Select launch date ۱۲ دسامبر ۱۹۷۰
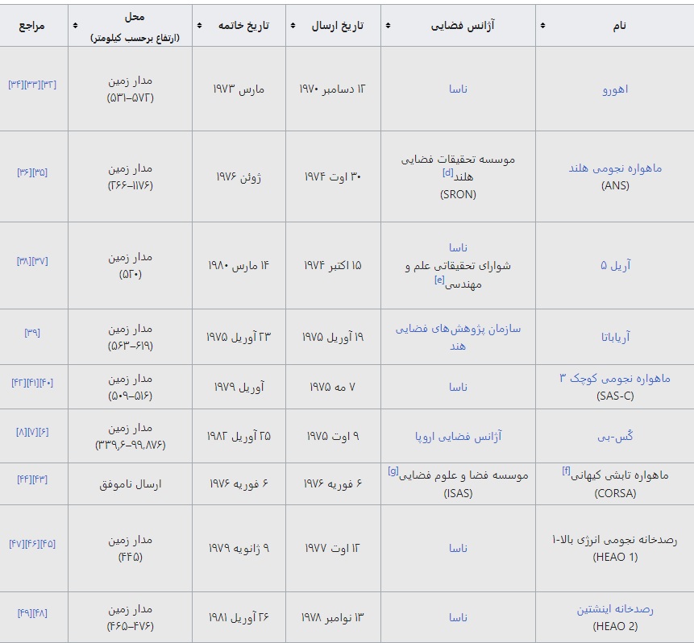 tap(332, 89)
